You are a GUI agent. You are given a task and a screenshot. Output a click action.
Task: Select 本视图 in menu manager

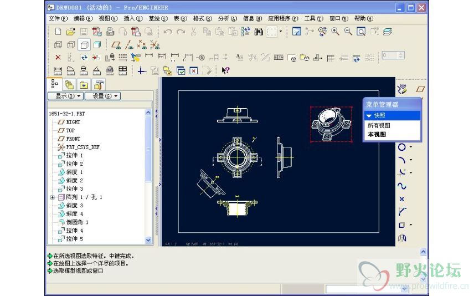377,134
